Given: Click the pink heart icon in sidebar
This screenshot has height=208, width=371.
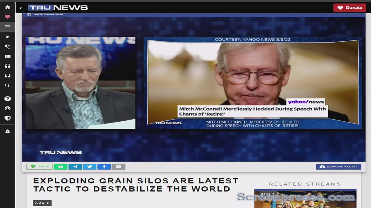Looking at the screenshot, I should (x=8, y=17).
